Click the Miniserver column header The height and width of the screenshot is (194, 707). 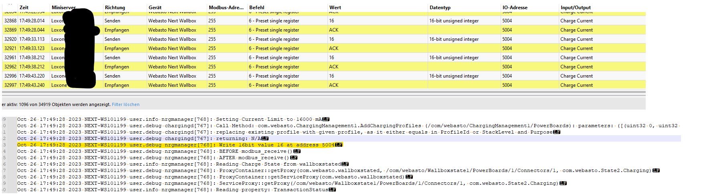(x=63, y=8)
